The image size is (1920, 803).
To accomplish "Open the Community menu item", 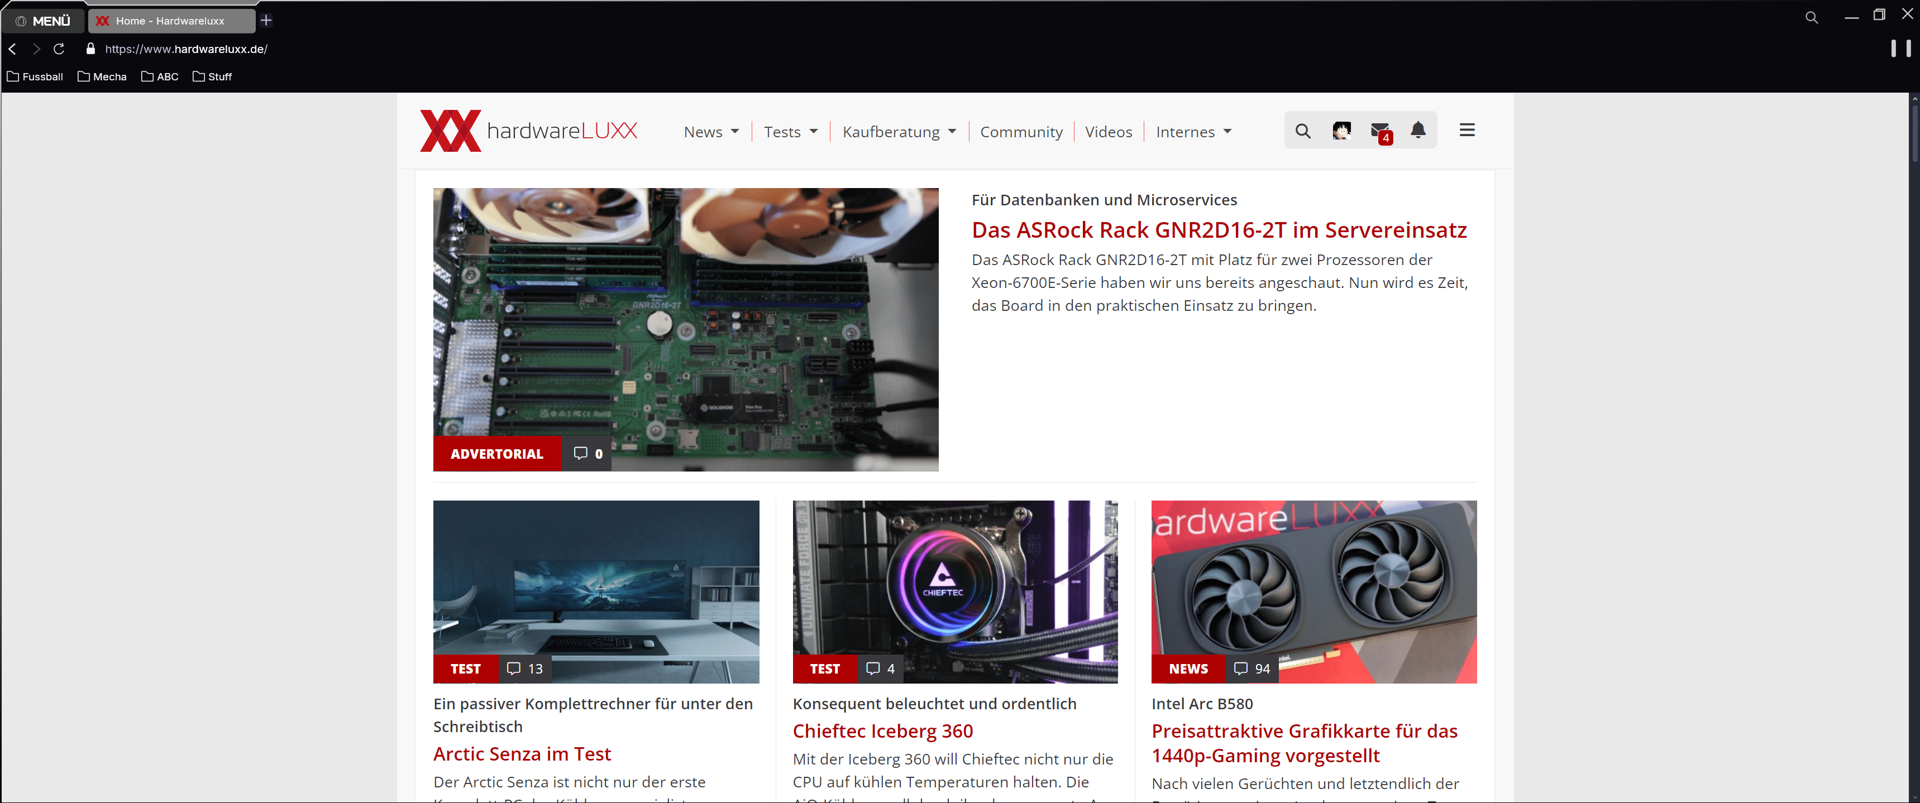I will (1021, 132).
